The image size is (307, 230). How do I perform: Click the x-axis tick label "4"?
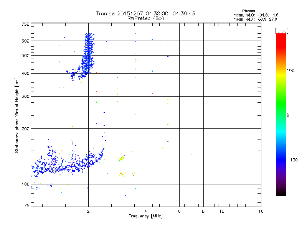point(146,211)
